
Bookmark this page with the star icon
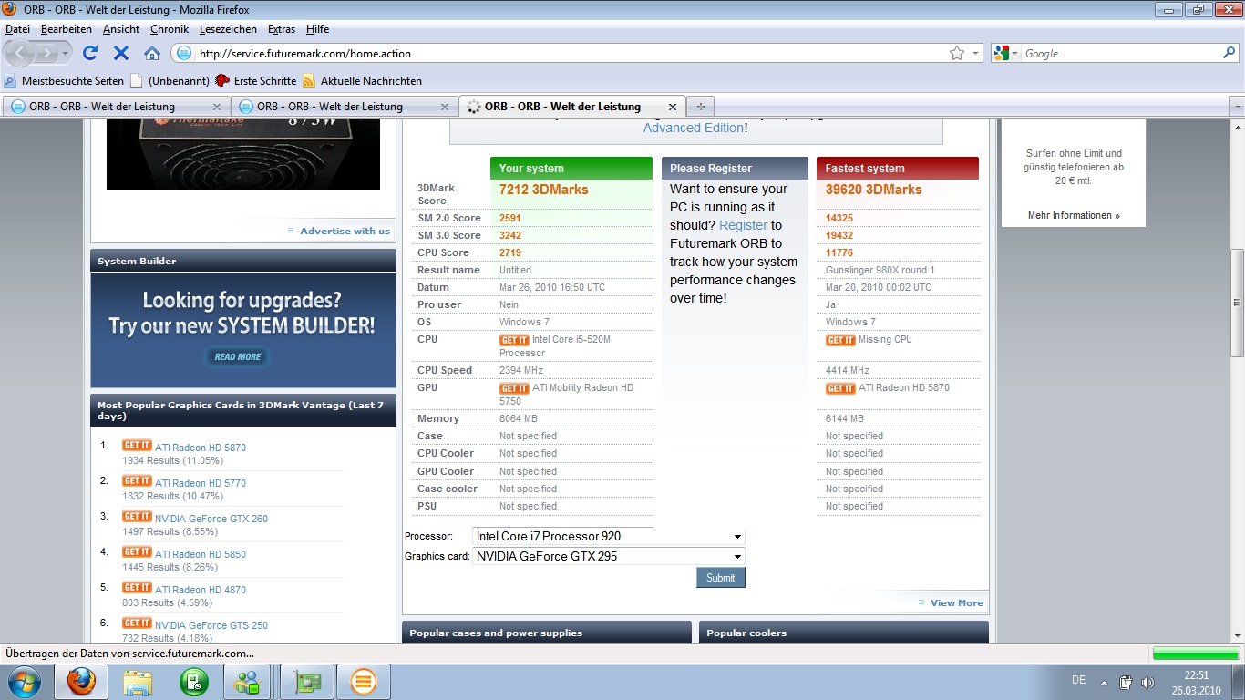[x=957, y=53]
